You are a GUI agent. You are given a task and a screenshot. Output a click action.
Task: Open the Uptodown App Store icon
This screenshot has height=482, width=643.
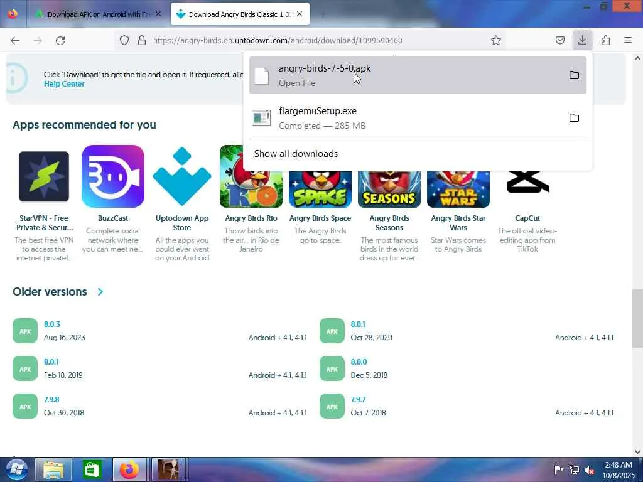click(x=182, y=176)
